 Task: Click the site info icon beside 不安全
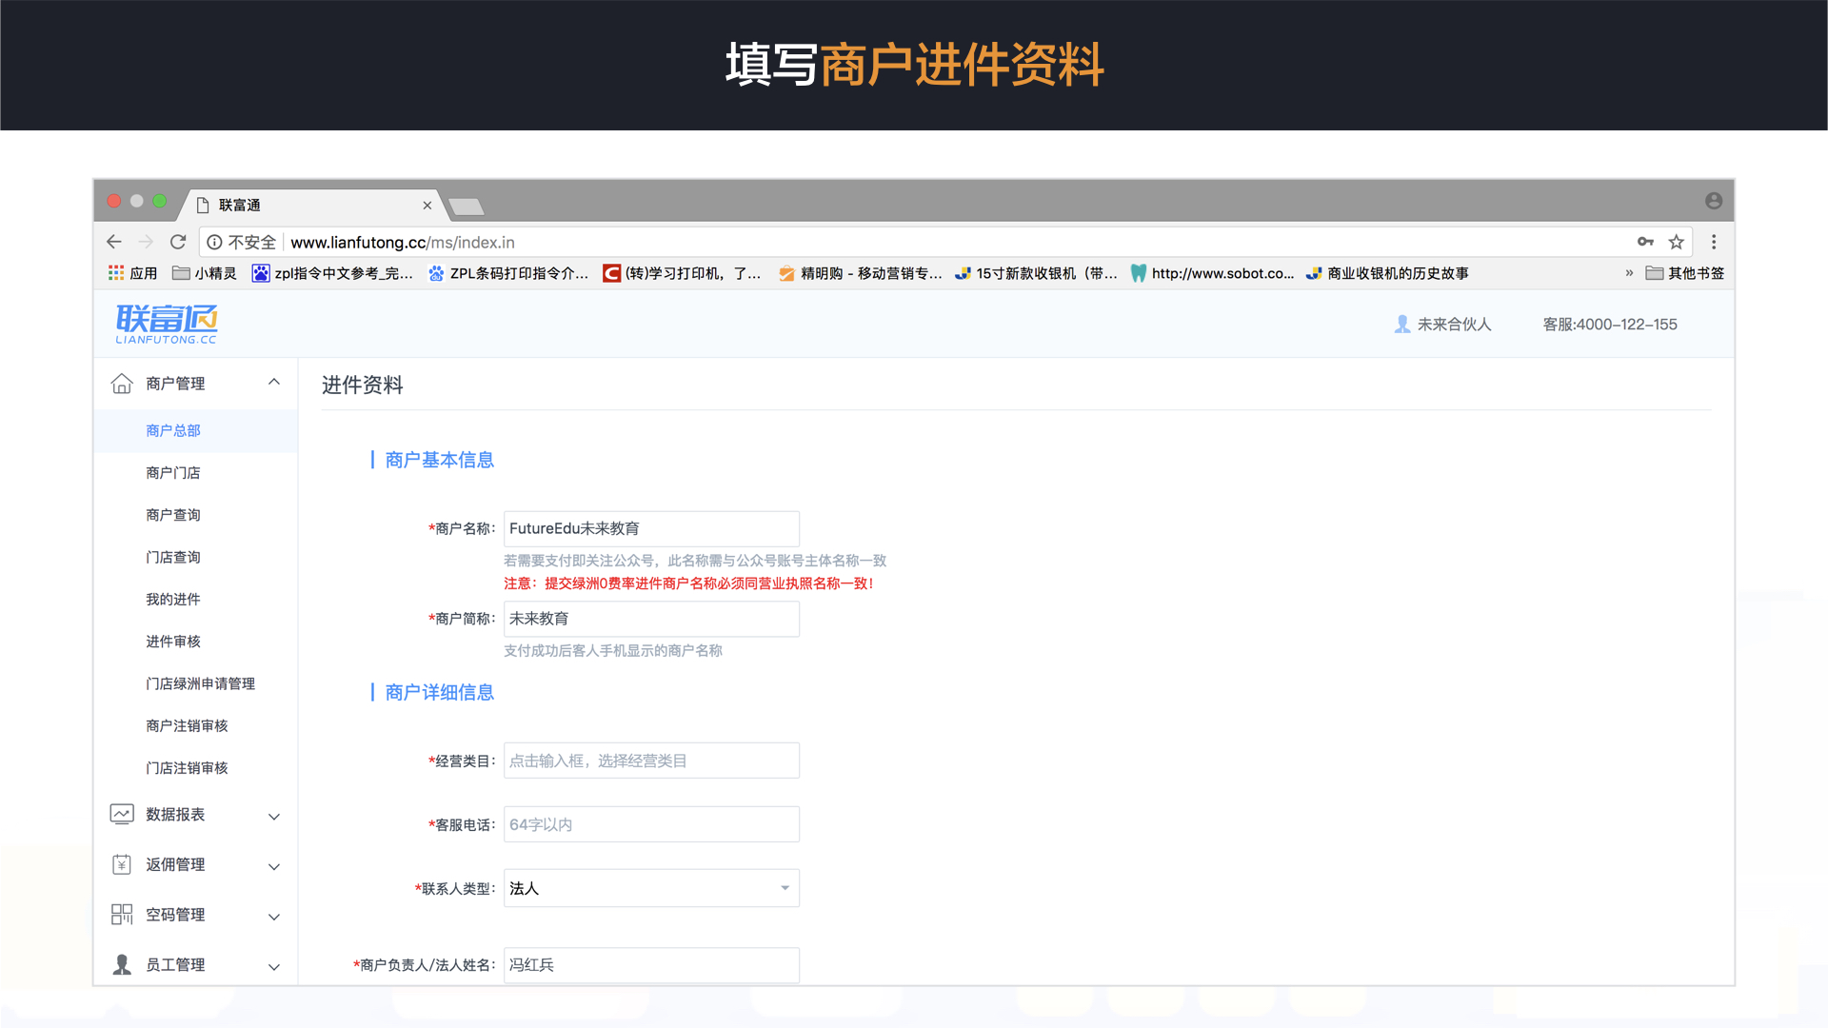pos(215,242)
